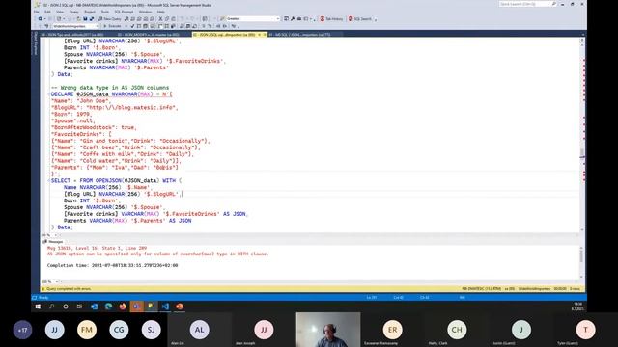The image size is (618, 347).
Task: Open the Windows Start menu
Action: (x=38, y=307)
